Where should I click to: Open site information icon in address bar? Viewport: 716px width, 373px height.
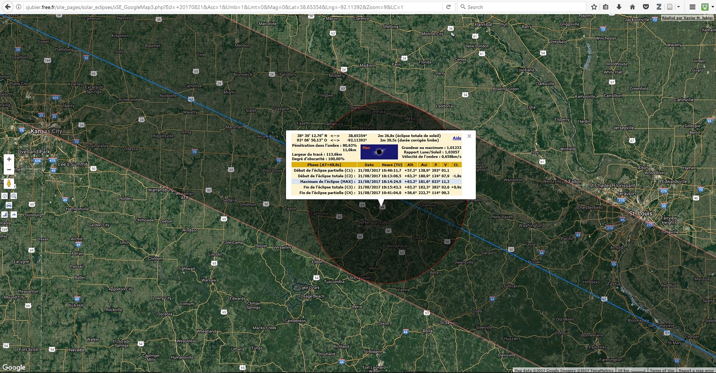[19, 7]
